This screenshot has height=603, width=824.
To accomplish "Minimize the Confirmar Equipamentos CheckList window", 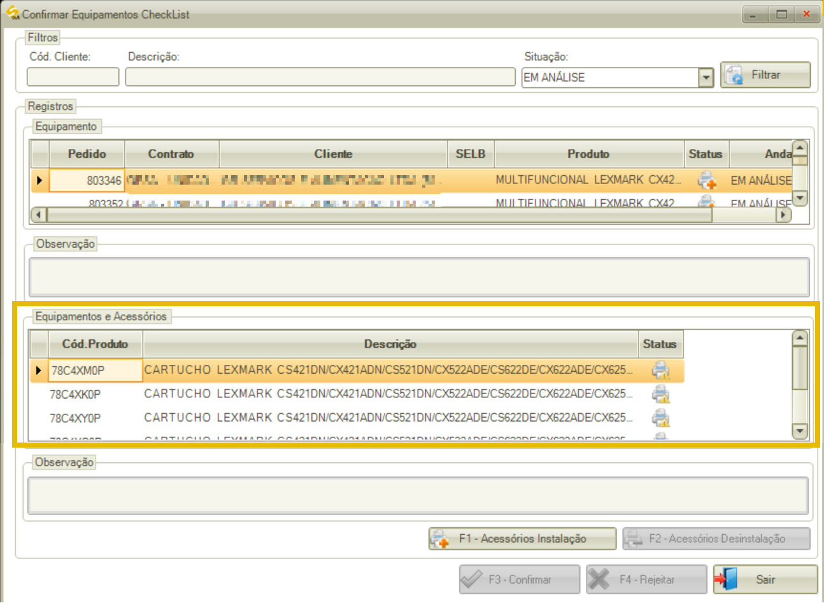I will [x=755, y=14].
